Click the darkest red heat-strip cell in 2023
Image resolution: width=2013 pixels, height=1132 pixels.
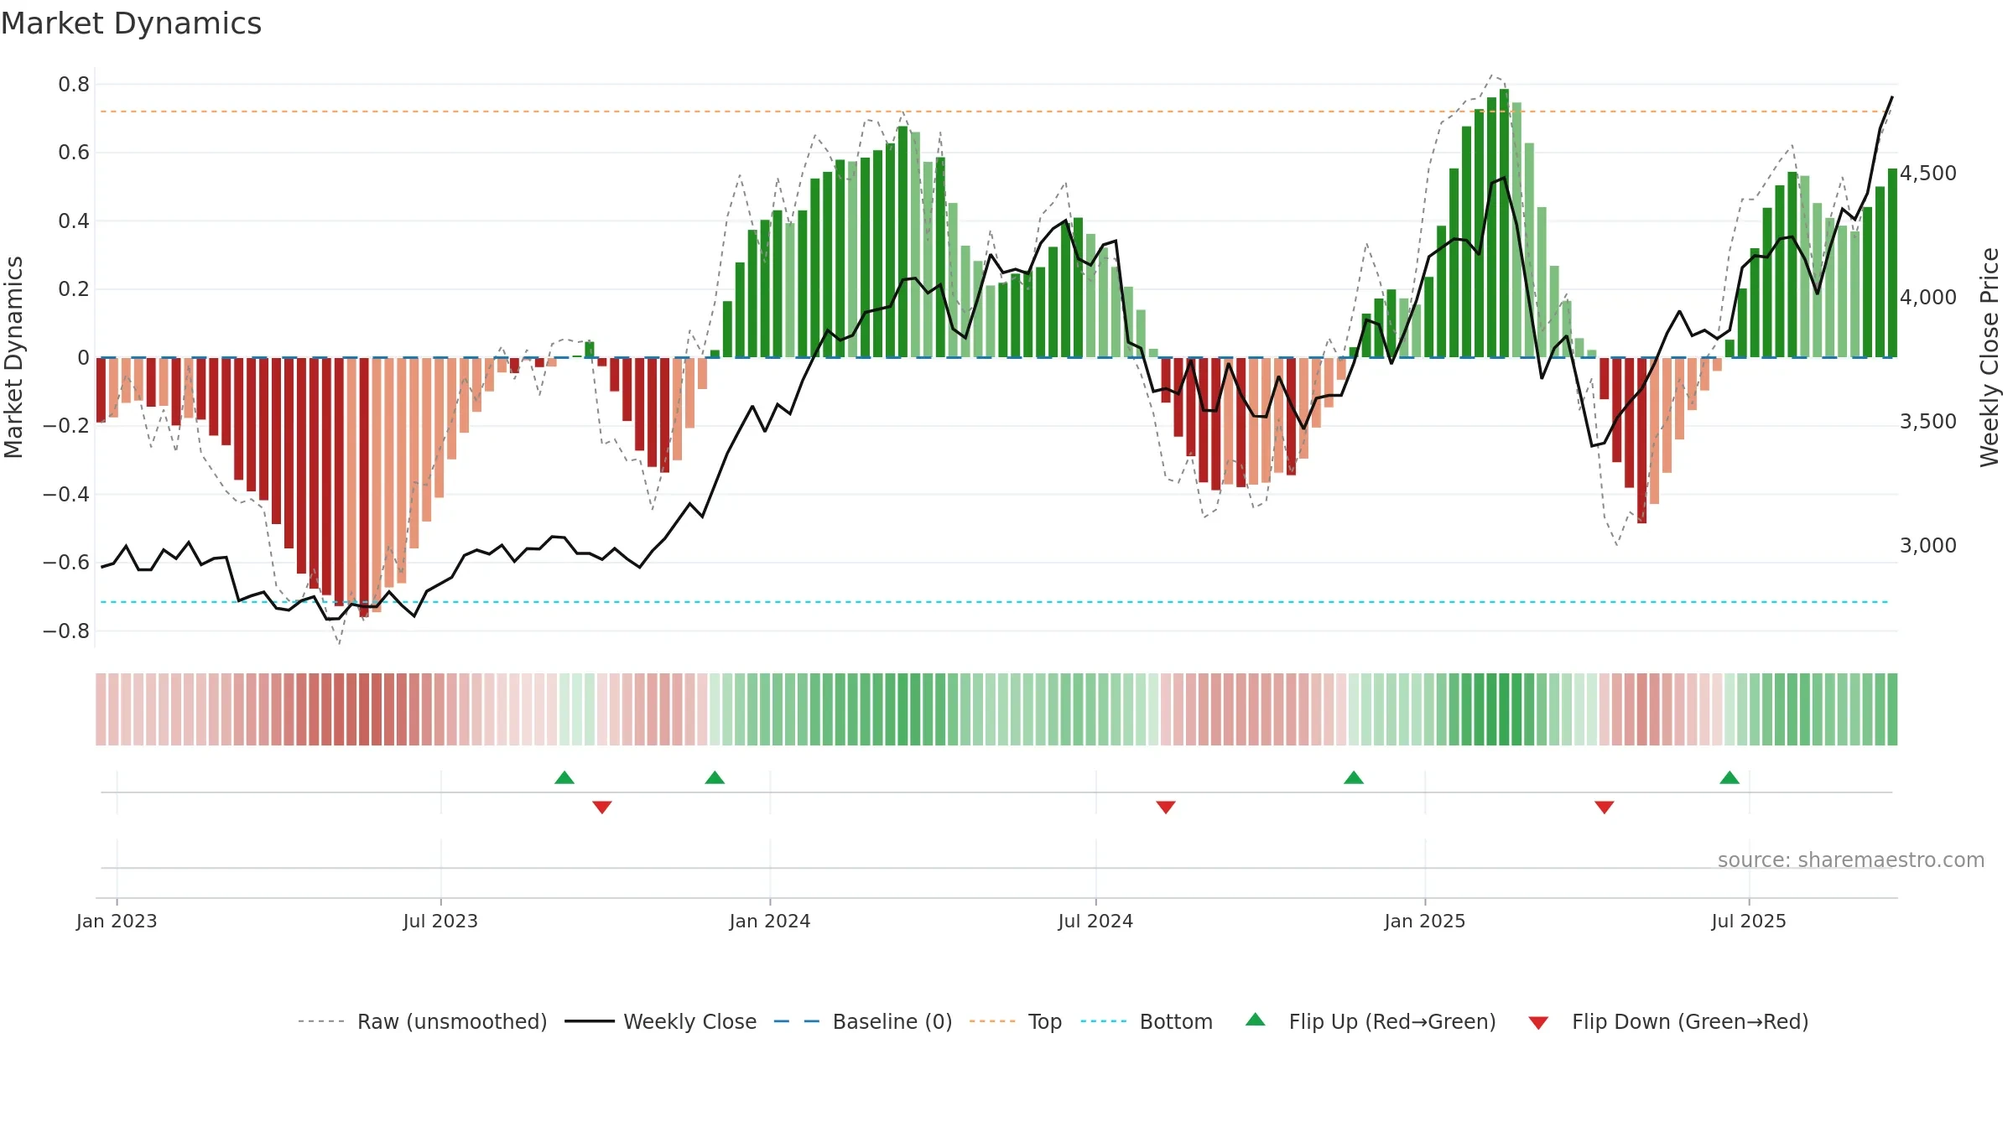(364, 709)
